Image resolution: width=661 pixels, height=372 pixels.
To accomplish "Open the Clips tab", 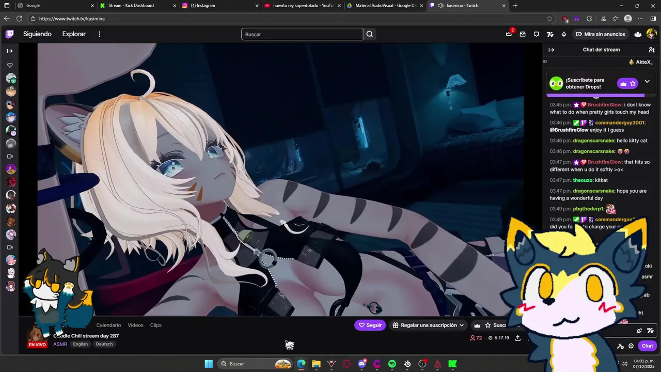I will (156, 325).
